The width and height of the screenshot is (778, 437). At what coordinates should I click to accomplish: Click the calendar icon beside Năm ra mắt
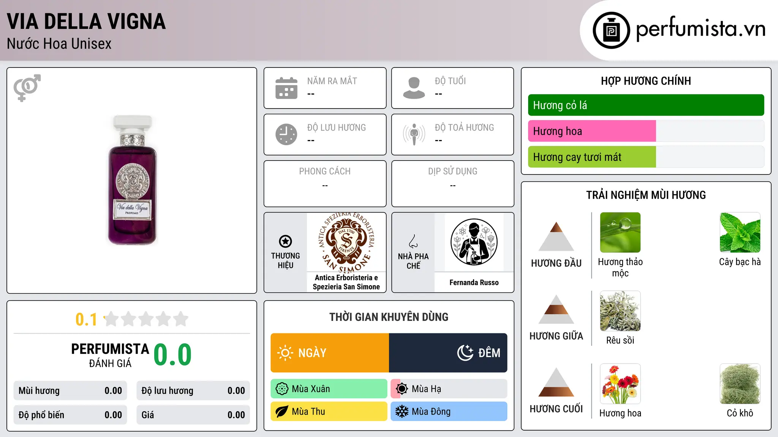(286, 88)
